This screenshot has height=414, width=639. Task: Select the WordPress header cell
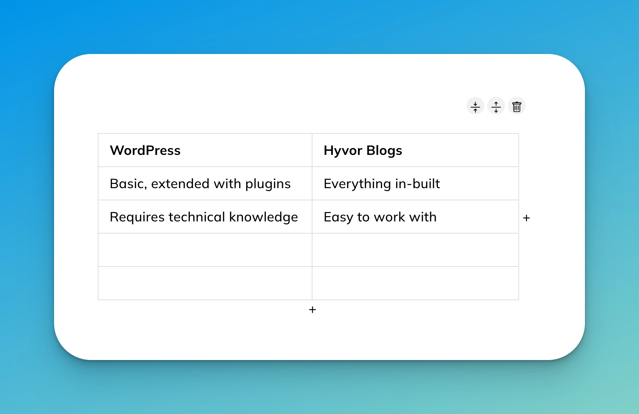point(205,150)
